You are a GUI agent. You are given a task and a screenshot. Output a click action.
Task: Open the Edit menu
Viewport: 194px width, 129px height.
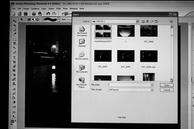point(19,9)
